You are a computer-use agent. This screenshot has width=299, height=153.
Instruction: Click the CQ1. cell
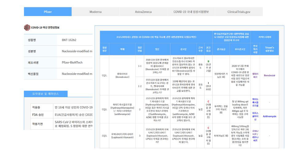[x=104, y=75]
